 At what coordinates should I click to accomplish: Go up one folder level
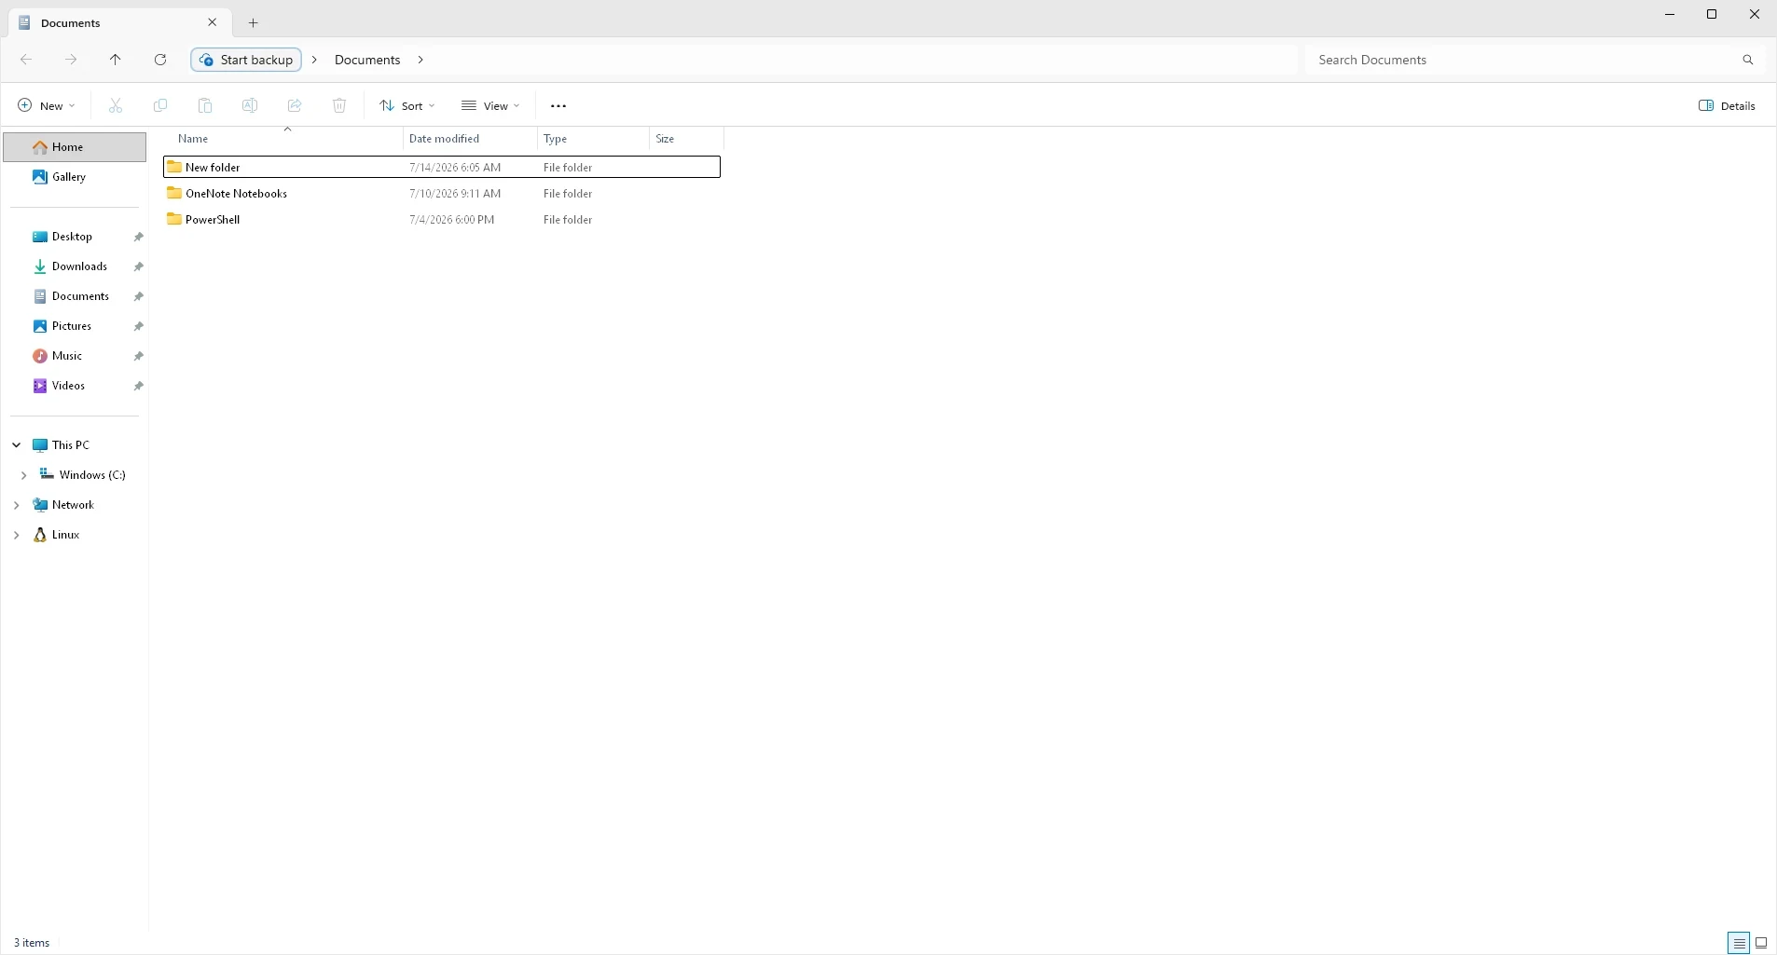(116, 60)
